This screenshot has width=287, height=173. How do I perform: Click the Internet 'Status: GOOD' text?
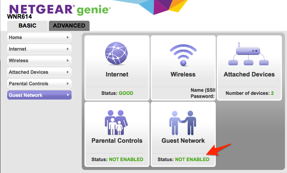(117, 93)
